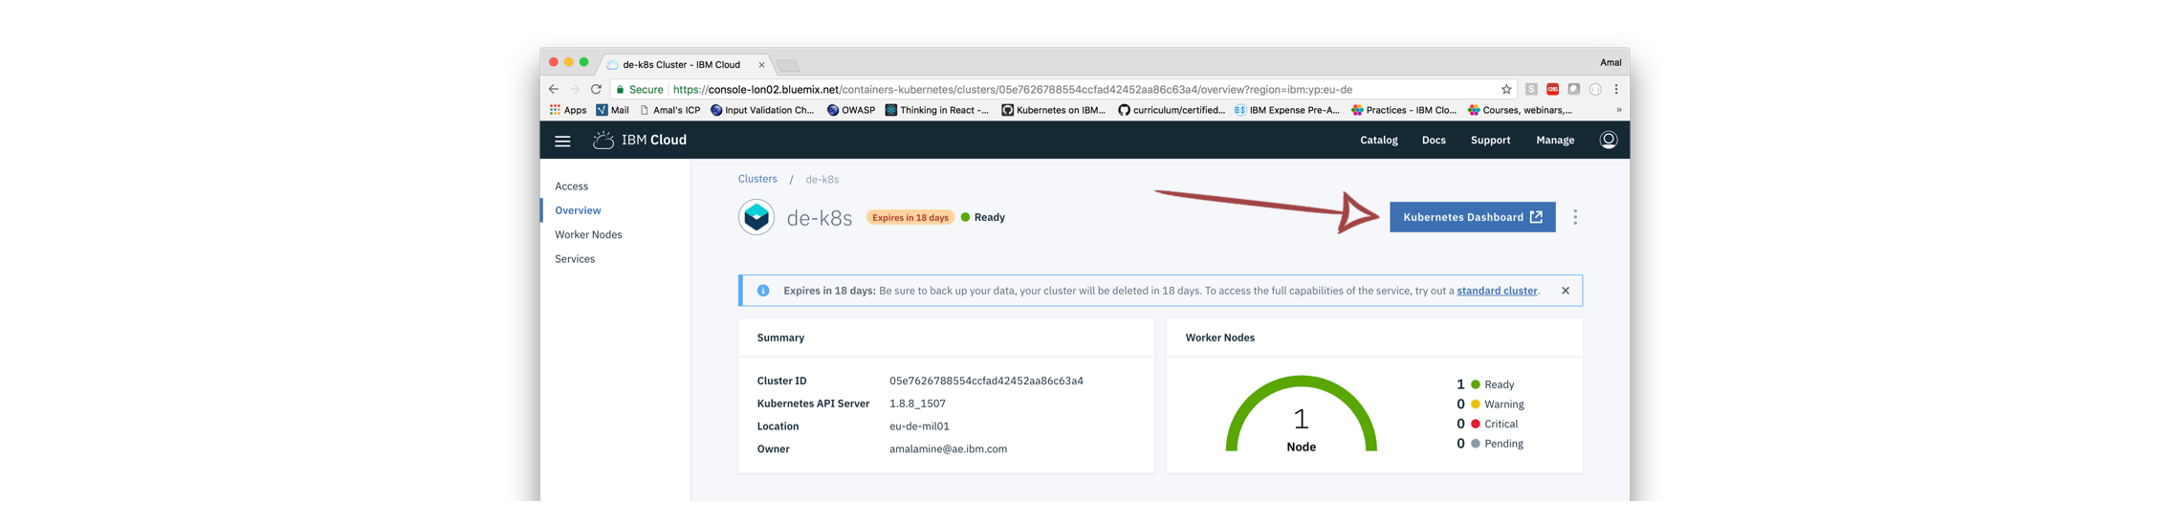Screen dimensions: 2170x524
Task: Click the IBM Cloud logo
Action: click(x=640, y=141)
